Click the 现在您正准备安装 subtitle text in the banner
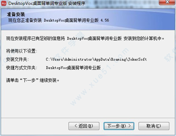This screenshot has width=176, height=136. click(58, 20)
